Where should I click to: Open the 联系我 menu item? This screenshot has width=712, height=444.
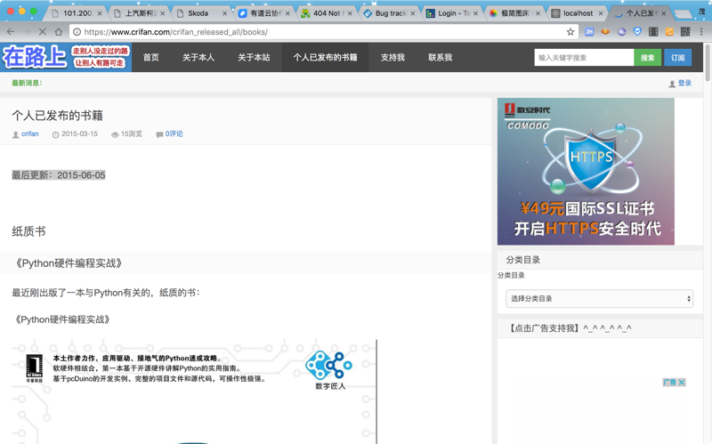click(440, 58)
